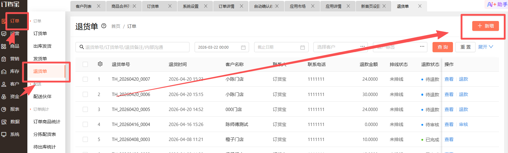Click the 重置 button

466,47
